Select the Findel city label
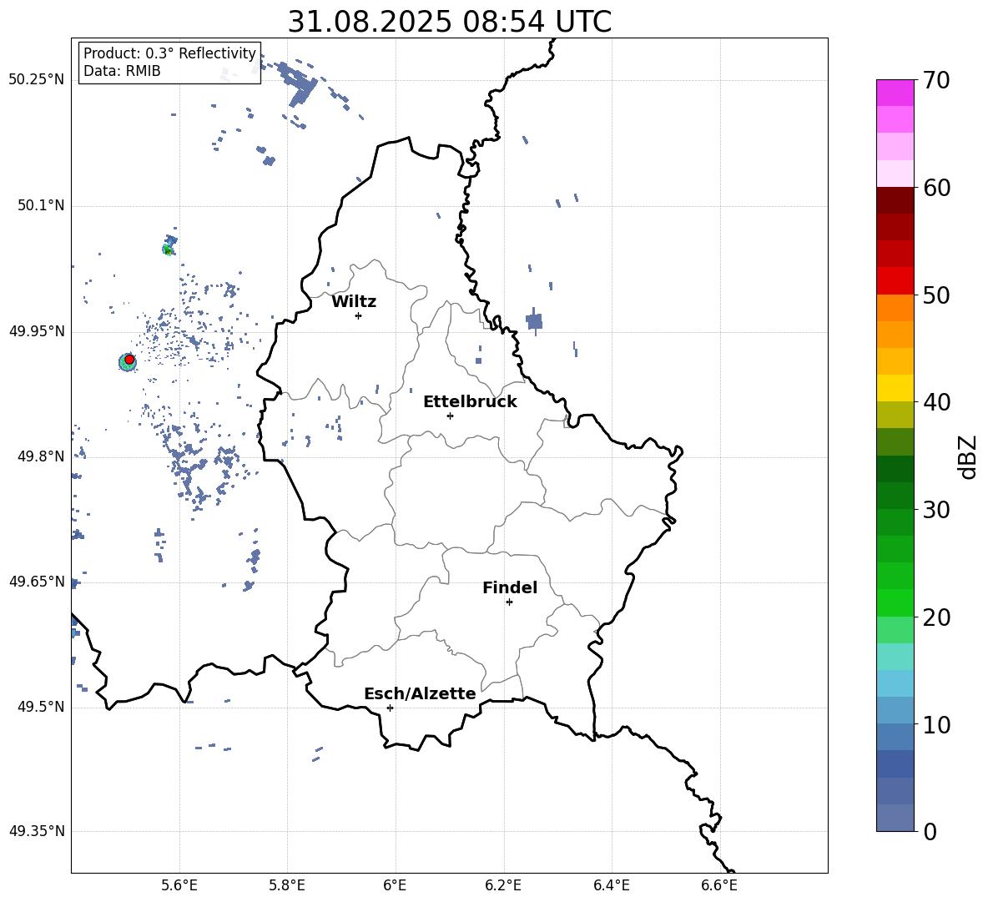This screenshot has width=988, height=902. [x=510, y=587]
